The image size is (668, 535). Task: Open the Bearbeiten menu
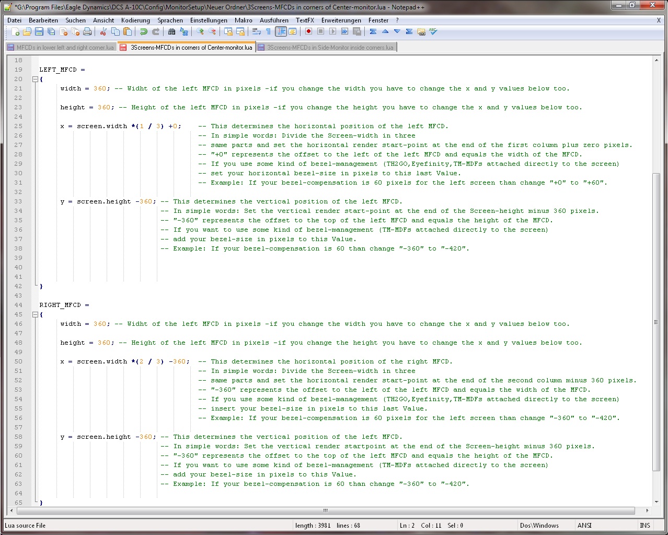[43, 20]
